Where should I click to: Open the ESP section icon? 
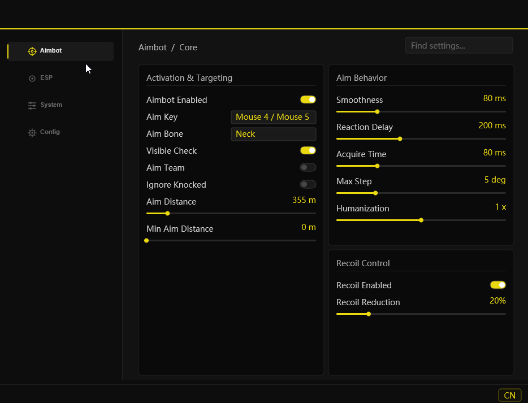(32, 79)
